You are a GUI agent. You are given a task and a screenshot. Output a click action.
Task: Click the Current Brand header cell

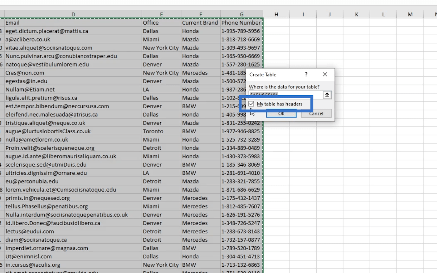tap(201, 23)
